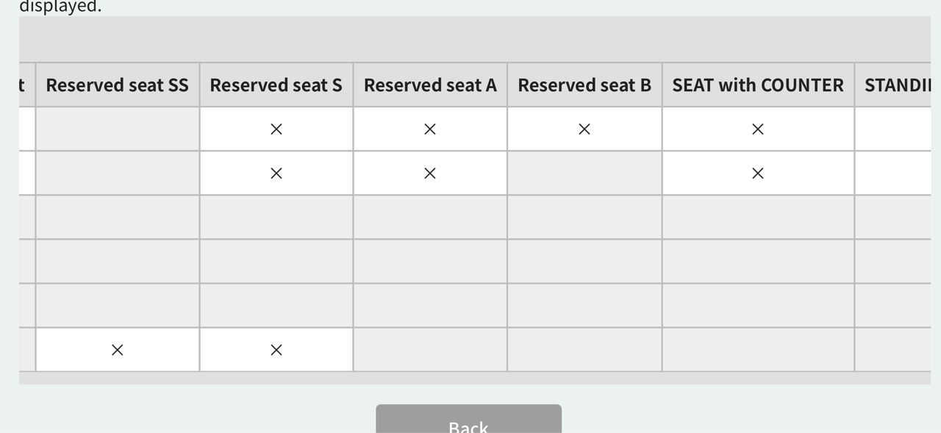Click the X under Reserved seat S, last row

pyautogui.click(x=276, y=350)
